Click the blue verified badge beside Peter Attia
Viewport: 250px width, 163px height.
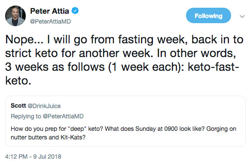(x=75, y=11)
